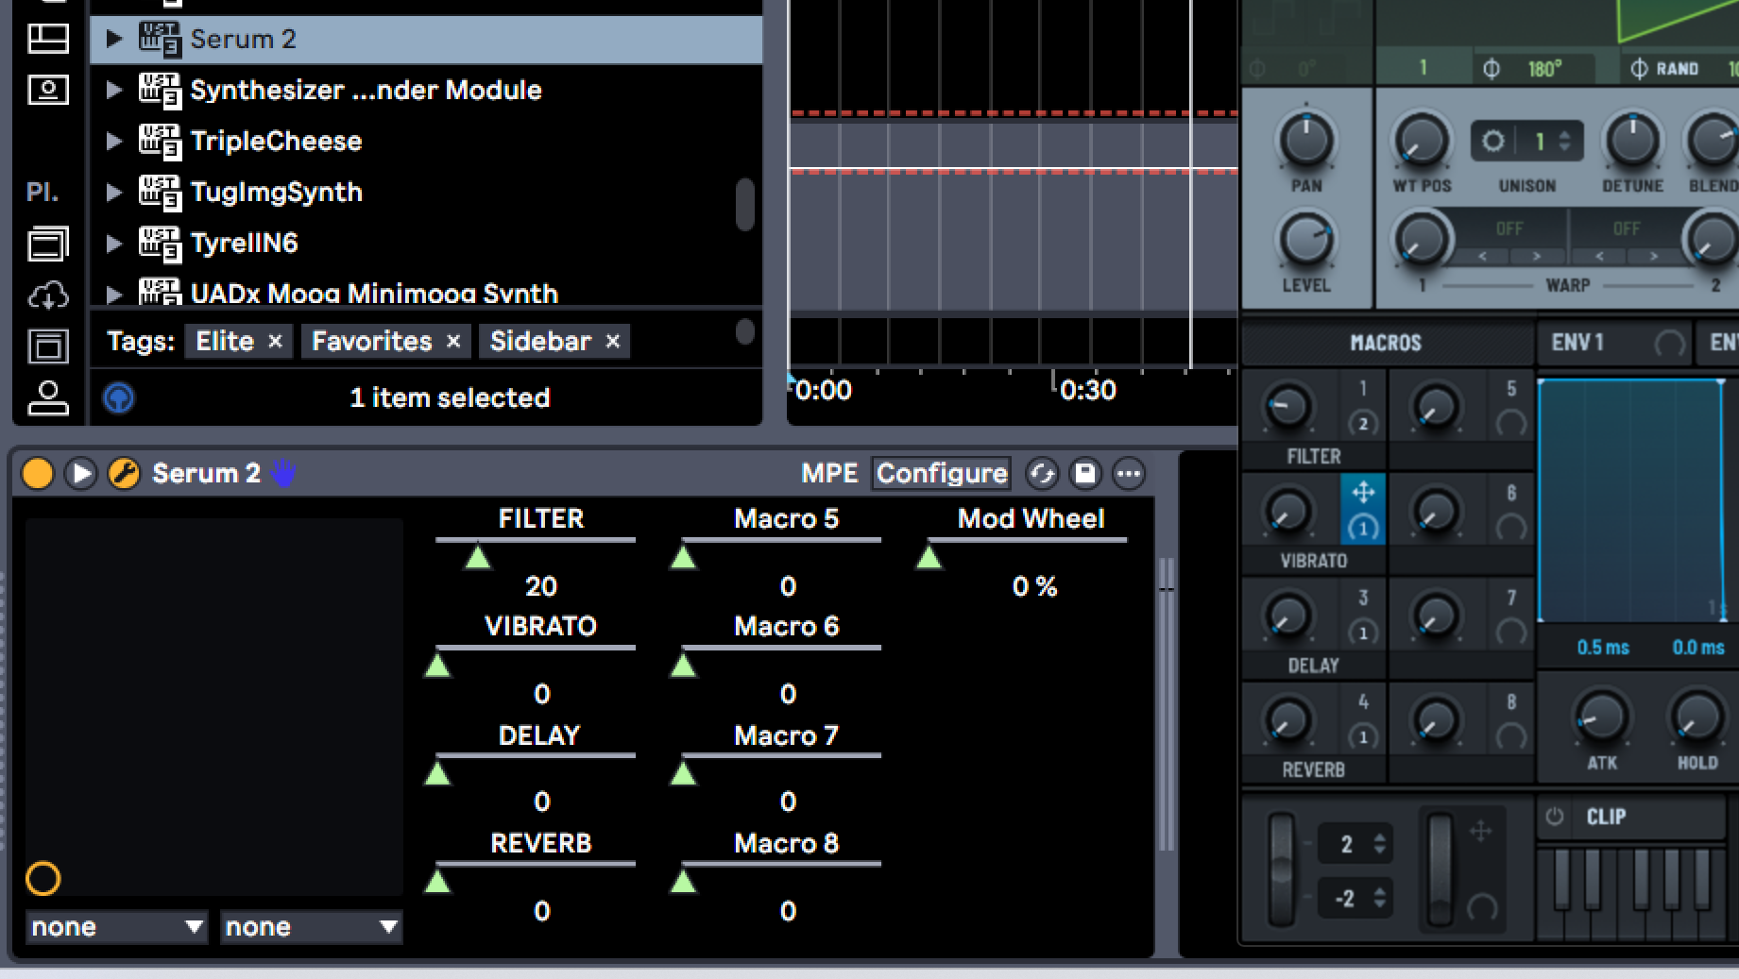Expand the TripleCheese plugin entry

pyautogui.click(x=114, y=141)
